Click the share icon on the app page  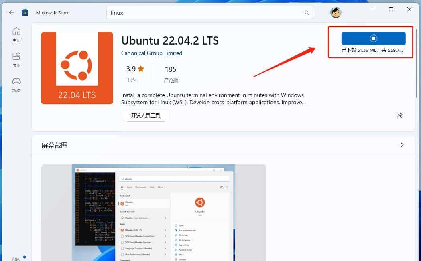[399, 115]
